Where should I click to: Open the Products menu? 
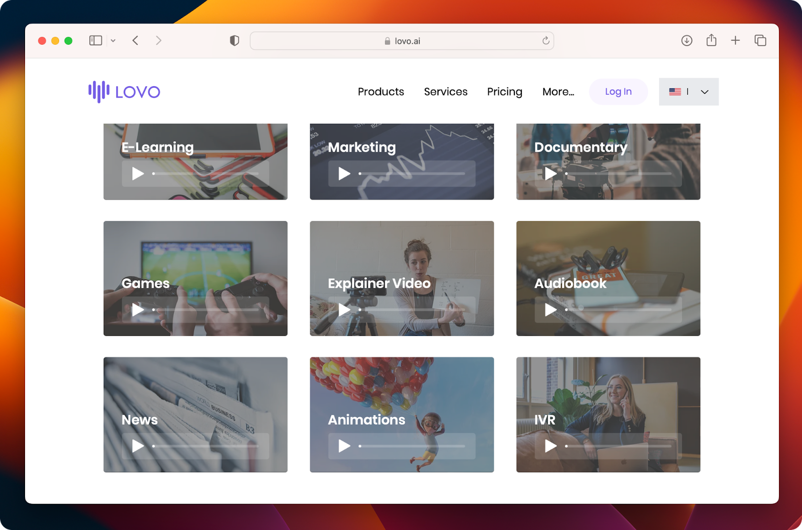tap(380, 92)
